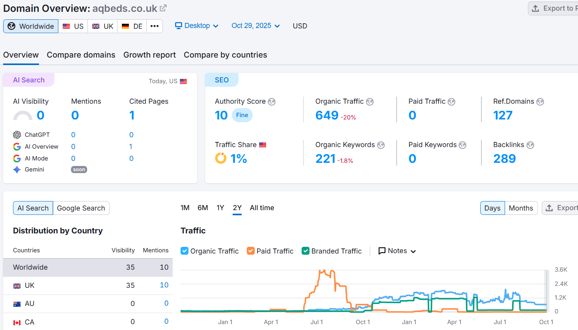Expand the Notes dropdown
Viewport: 578px width, 330px height.
pos(397,251)
